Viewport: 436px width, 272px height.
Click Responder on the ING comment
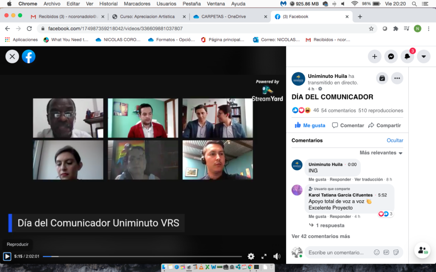(x=340, y=179)
